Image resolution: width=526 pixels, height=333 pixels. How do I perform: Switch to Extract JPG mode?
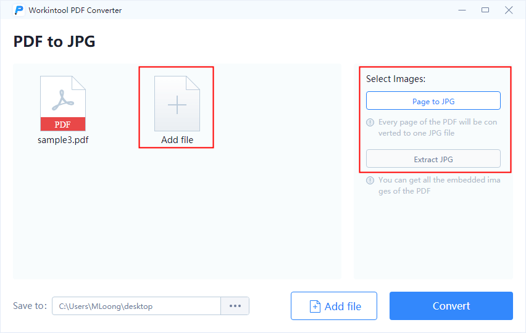coord(433,159)
